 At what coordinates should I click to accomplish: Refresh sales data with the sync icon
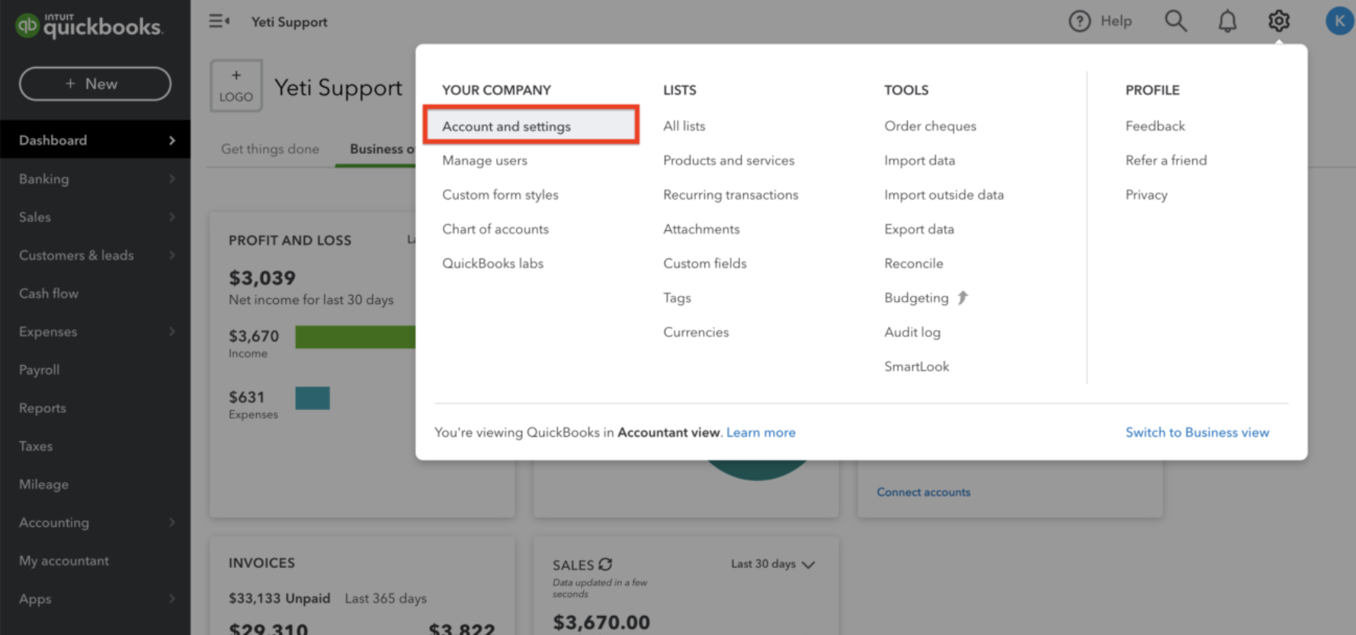point(605,564)
